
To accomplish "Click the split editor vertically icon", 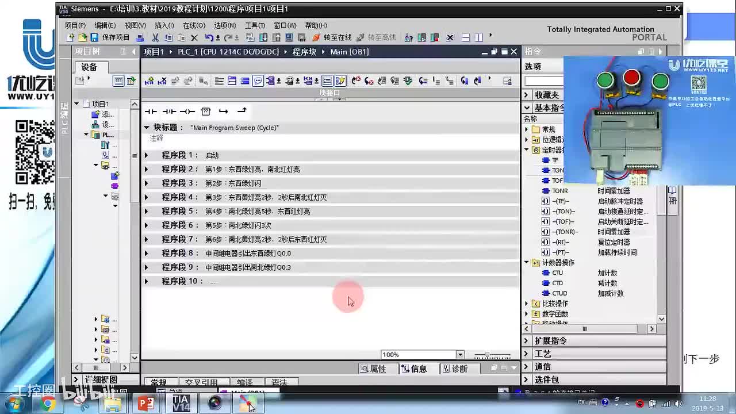I will tap(479, 37).
